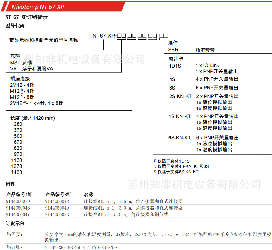Click the red Nivotemp NT 67-XP header title

coord(38,7)
